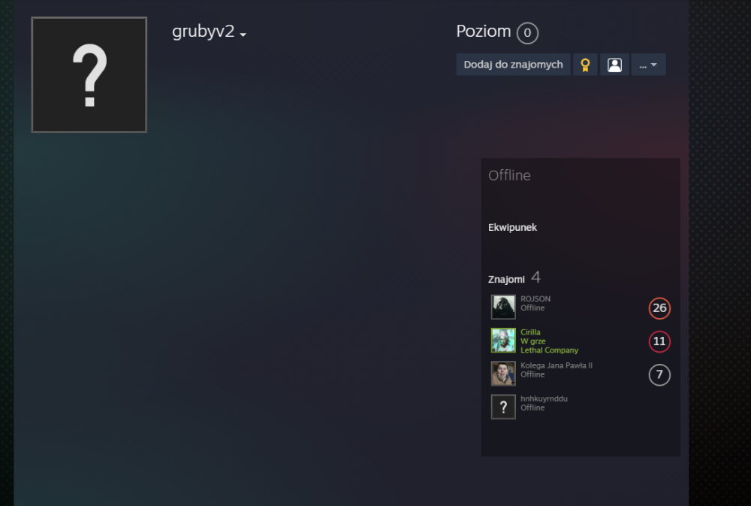
Task: Click Lethal Company game text under Cirilla
Action: pyautogui.click(x=550, y=350)
